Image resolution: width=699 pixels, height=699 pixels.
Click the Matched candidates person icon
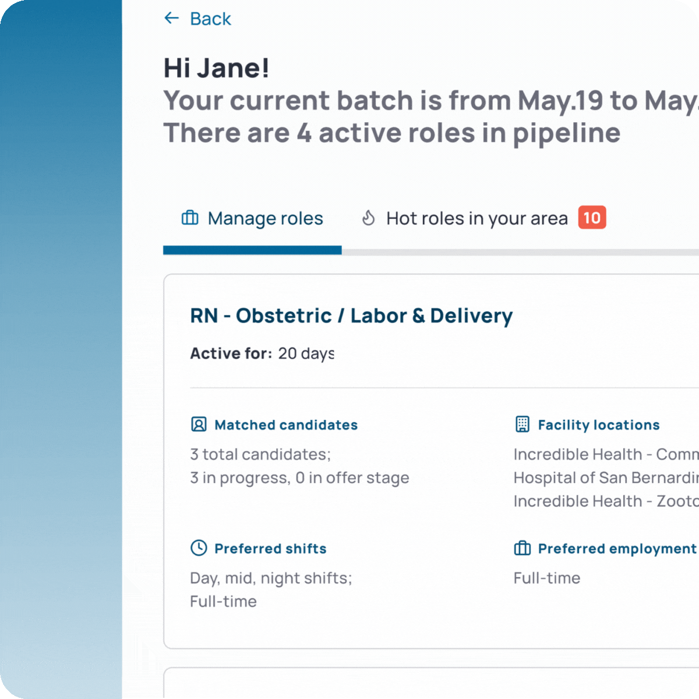(x=199, y=425)
